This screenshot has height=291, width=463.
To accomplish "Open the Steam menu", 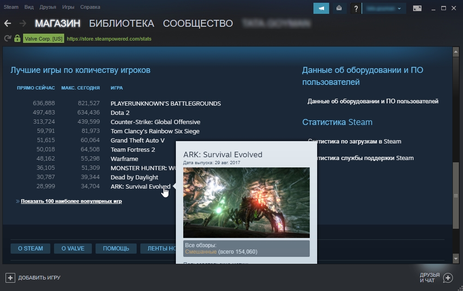I will pyautogui.click(x=11, y=7).
